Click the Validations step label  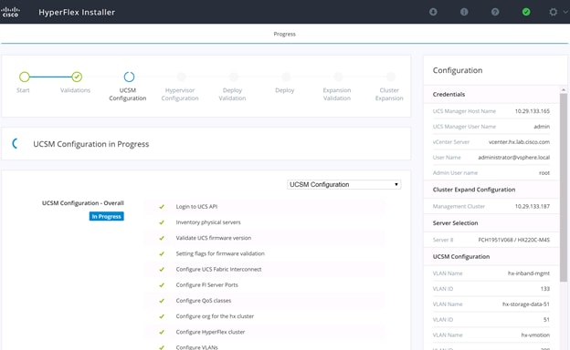pos(75,90)
